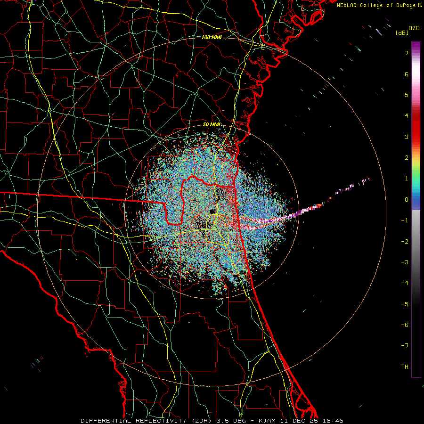Click the 5 value on the scale
The width and height of the screenshot is (424, 424).
pyautogui.click(x=407, y=95)
